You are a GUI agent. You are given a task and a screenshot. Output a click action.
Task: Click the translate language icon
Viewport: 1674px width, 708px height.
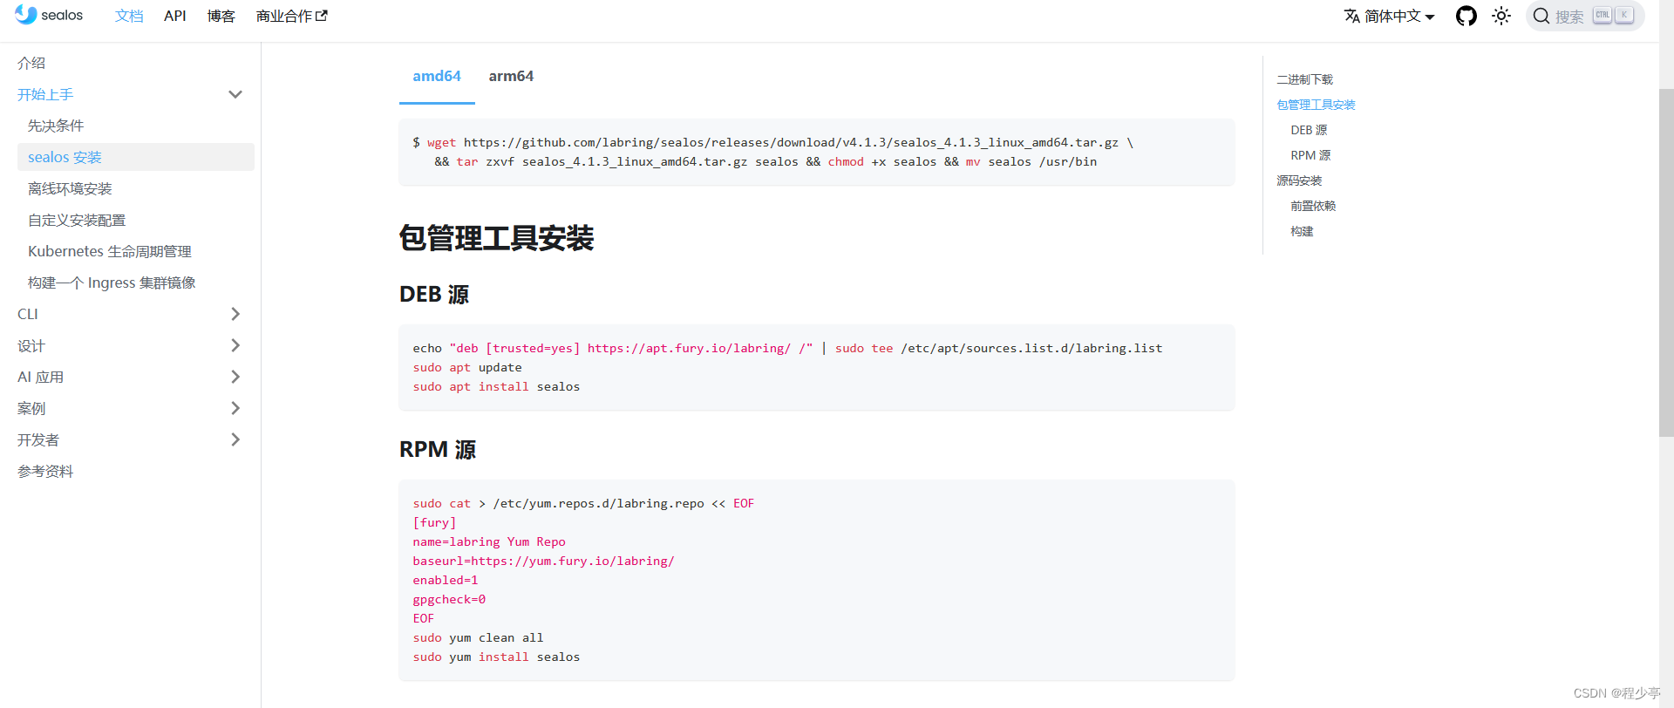pos(1352,16)
